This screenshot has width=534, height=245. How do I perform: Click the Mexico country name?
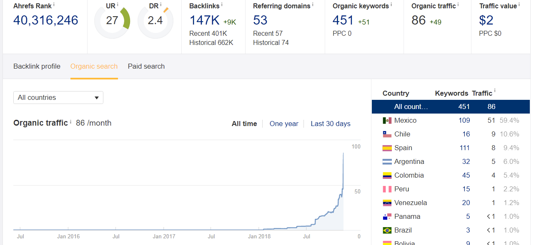(405, 120)
